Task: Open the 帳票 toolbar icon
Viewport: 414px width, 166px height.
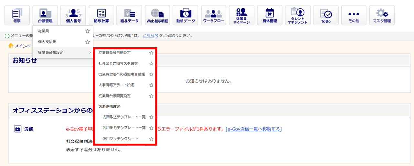Action: [17, 15]
